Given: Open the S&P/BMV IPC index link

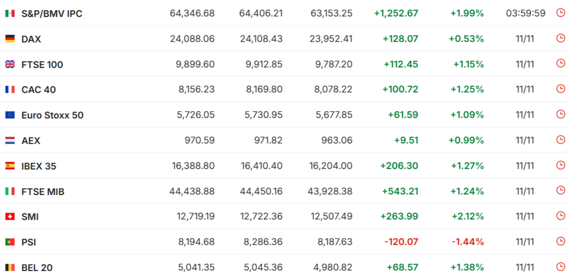Looking at the screenshot, I should tap(52, 13).
